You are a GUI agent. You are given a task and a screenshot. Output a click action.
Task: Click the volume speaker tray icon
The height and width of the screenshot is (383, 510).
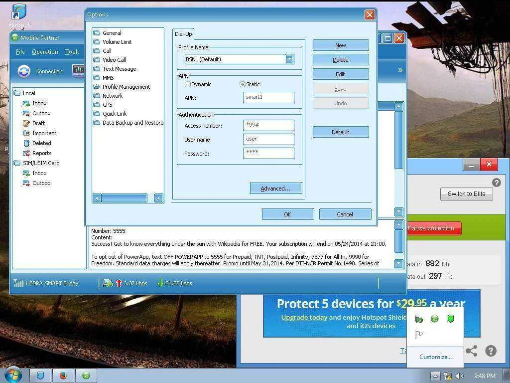click(x=459, y=376)
